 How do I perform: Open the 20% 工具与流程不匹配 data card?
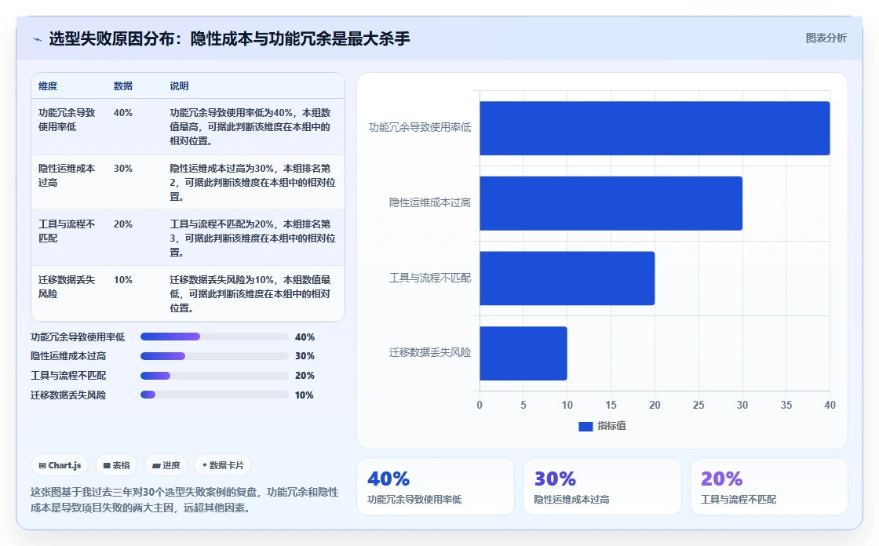point(768,486)
